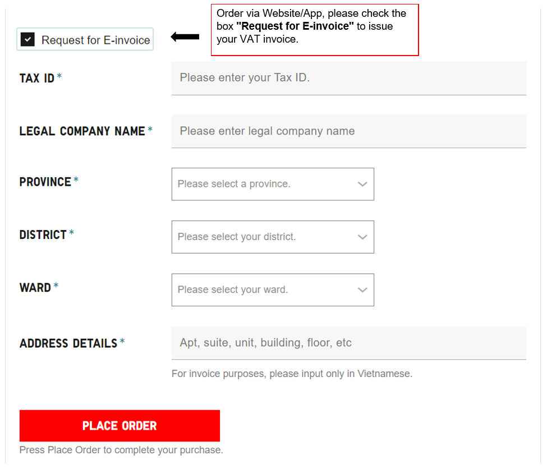Click the PROVINCE field label
Screen dimensions: 547x469
click(45, 182)
